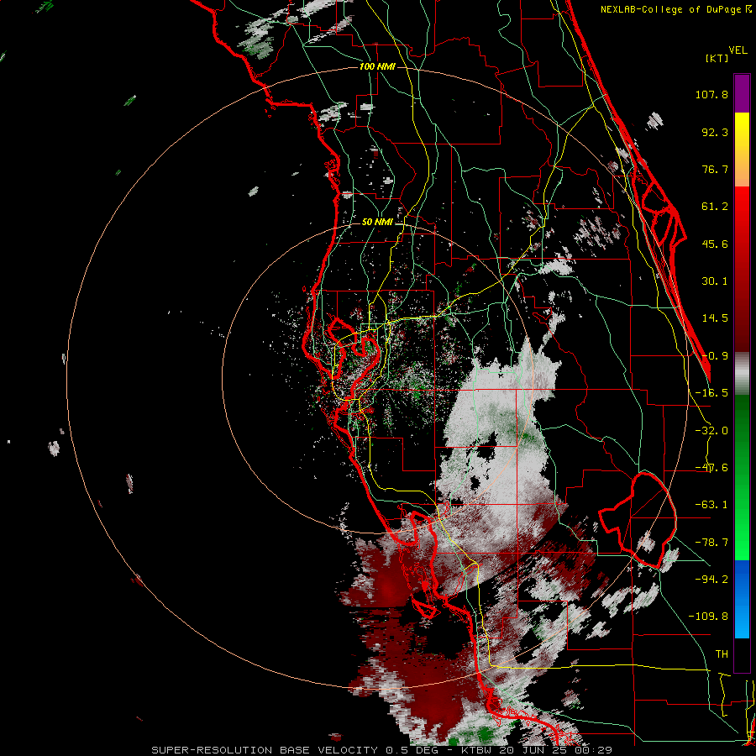This screenshot has height=756, width=756.
Task: Click the blue segment of the color bar
Action: coord(742,599)
